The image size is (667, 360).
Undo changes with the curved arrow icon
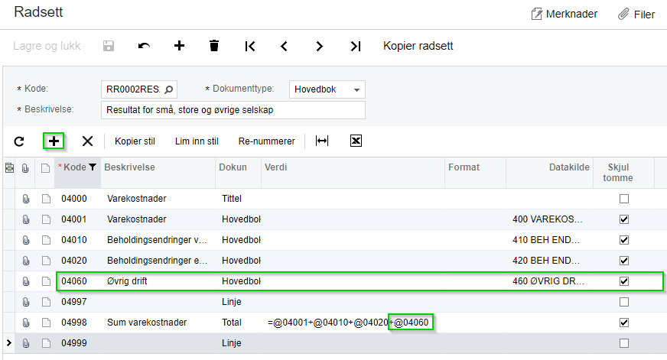pos(145,46)
